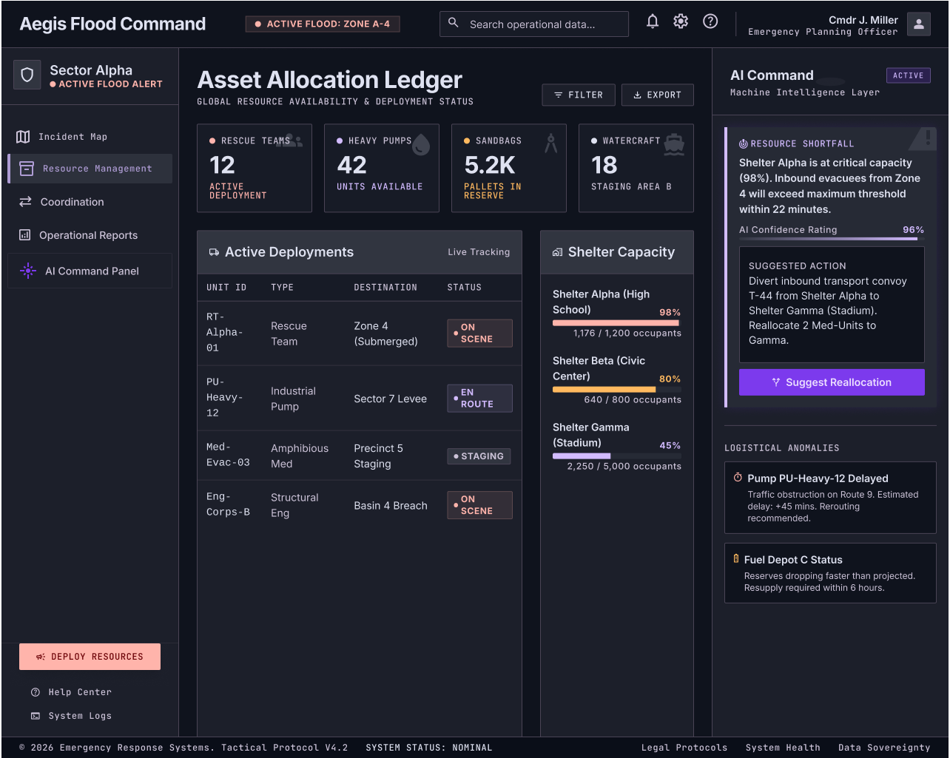Select the Watercraft 18 card value
This screenshot has height=758, width=950.
(x=604, y=165)
